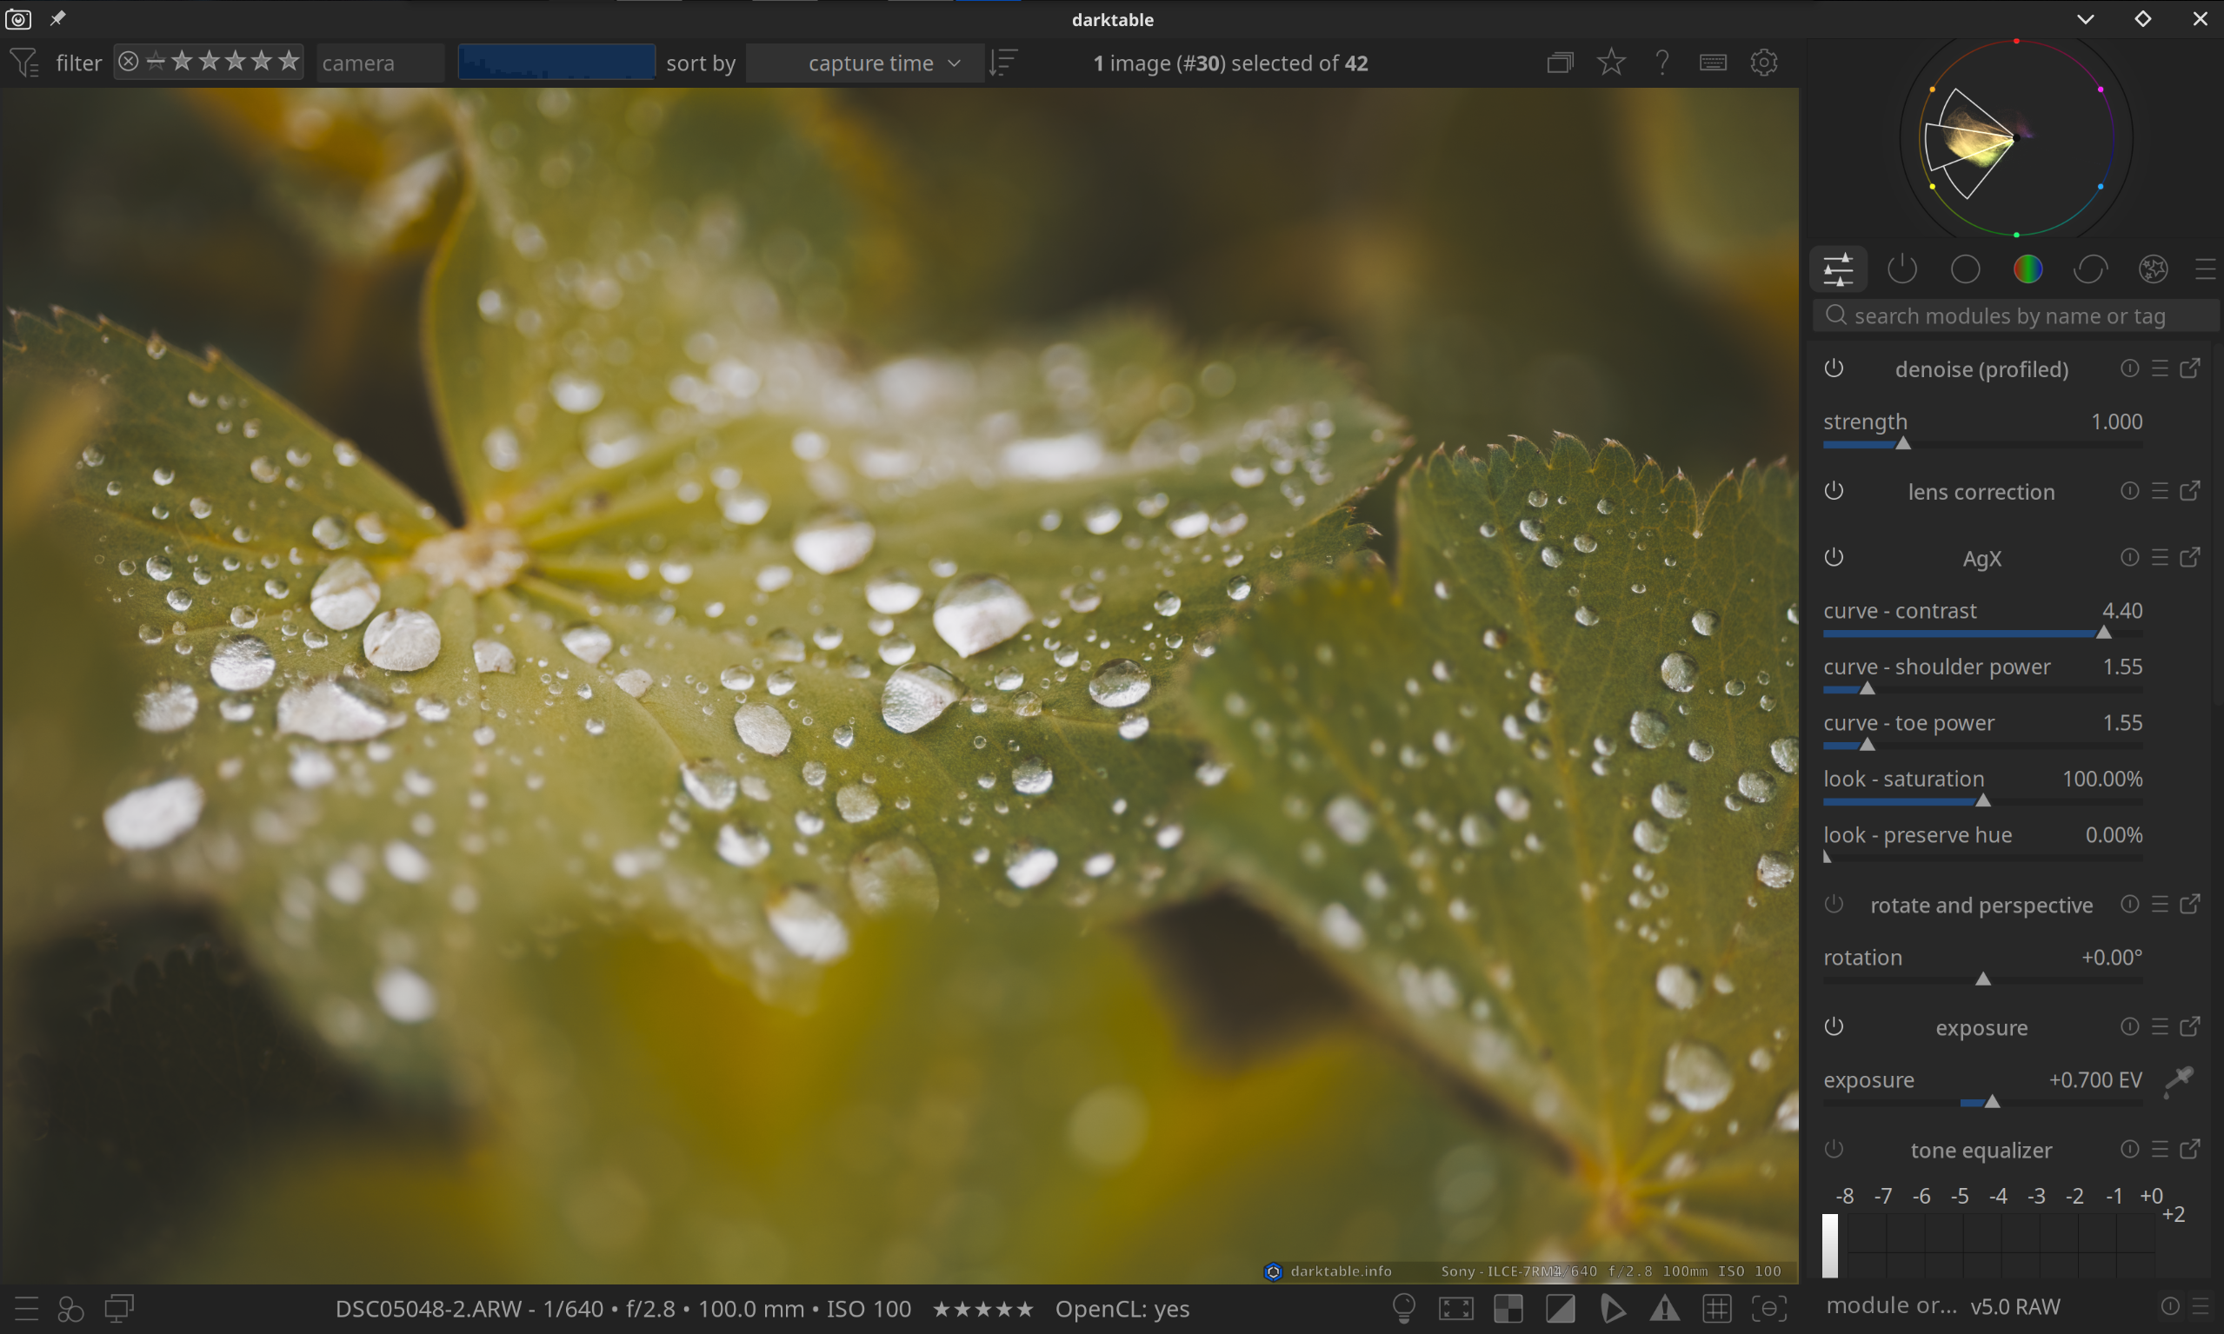Toggle gamut check warning triangle icon
2224x1334 pixels.
[1665, 1308]
